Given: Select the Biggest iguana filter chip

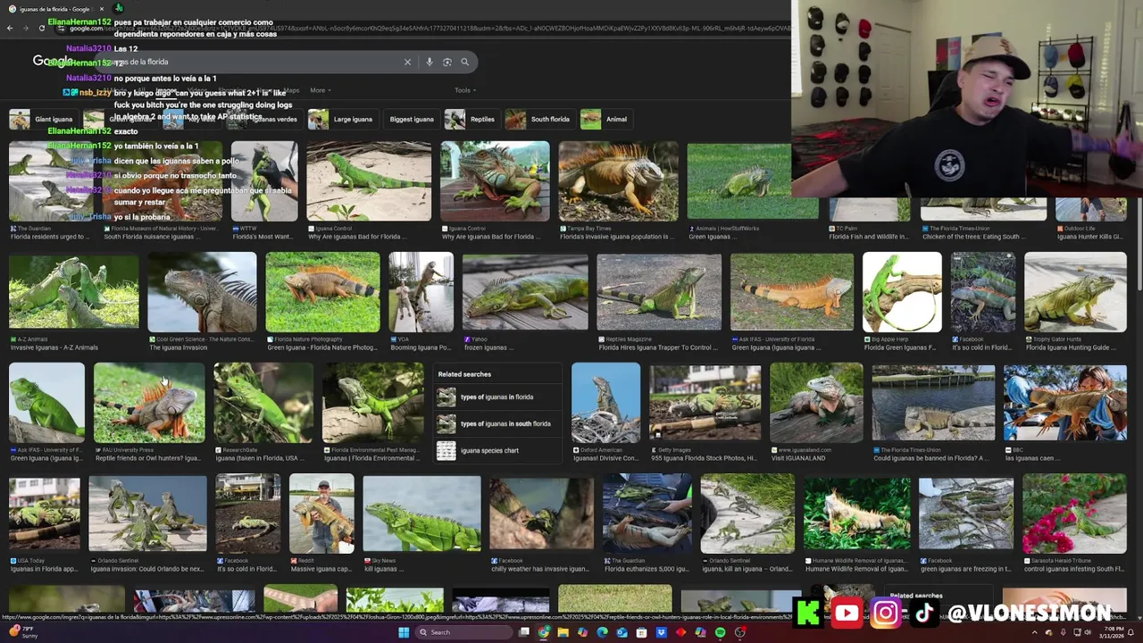Looking at the screenshot, I should (412, 119).
